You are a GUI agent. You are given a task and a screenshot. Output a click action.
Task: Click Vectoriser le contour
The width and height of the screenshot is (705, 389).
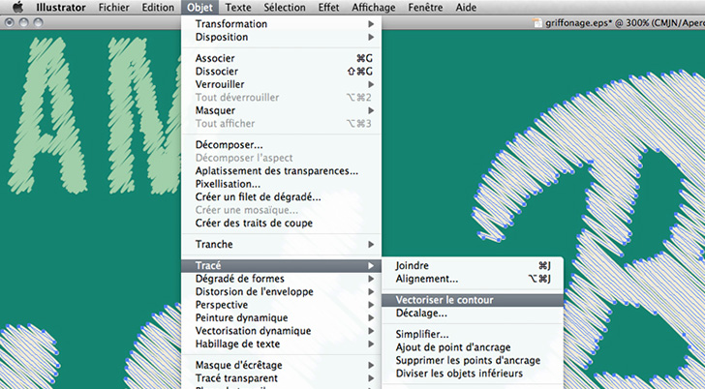473,300
